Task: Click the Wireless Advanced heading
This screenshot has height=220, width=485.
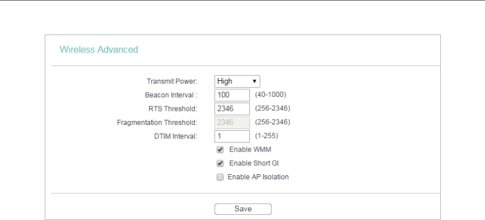Action: pos(99,50)
